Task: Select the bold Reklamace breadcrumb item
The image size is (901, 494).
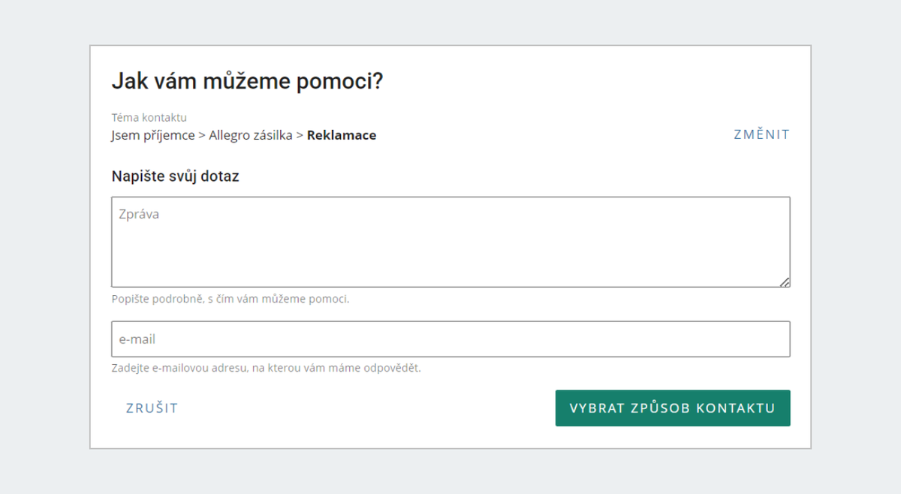Action: coord(342,136)
